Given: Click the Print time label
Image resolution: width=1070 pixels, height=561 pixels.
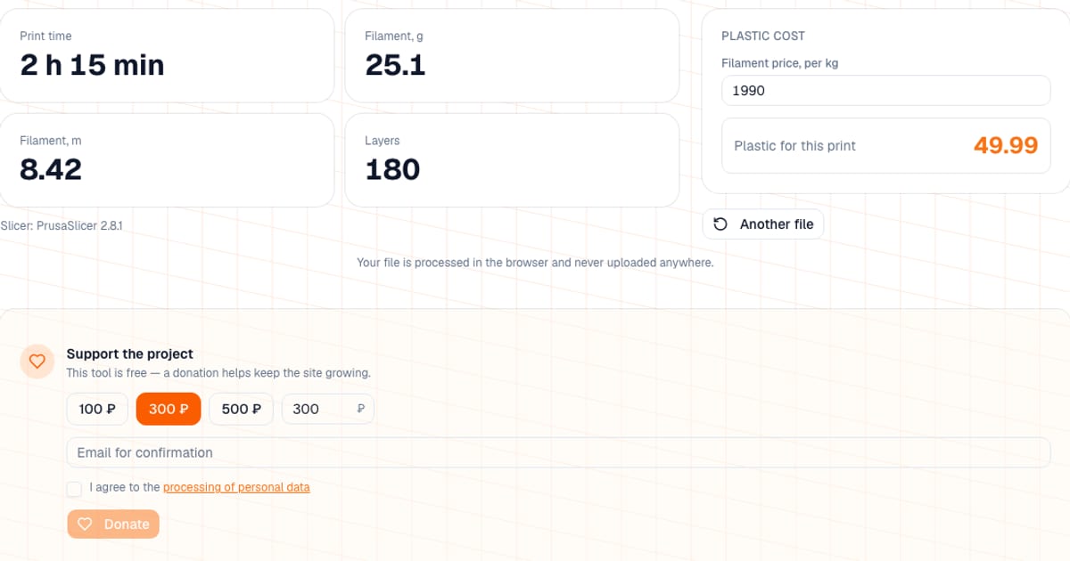Looking at the screenshot, I should 45,36.
